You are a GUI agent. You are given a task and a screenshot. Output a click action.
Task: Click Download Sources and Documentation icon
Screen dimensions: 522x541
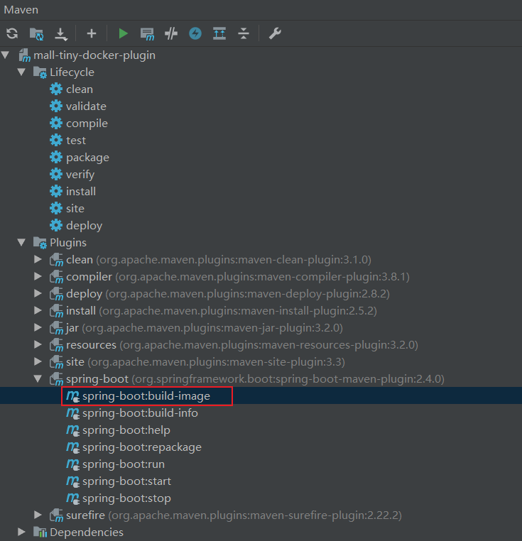[61, 34]
